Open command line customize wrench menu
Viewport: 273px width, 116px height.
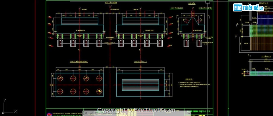[x=91, y=113]
